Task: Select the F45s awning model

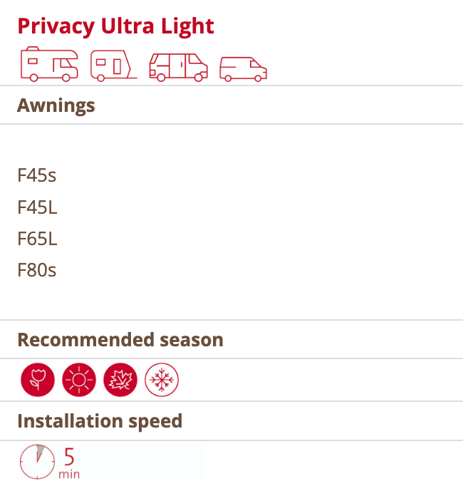Action: [x=36, y=175]
